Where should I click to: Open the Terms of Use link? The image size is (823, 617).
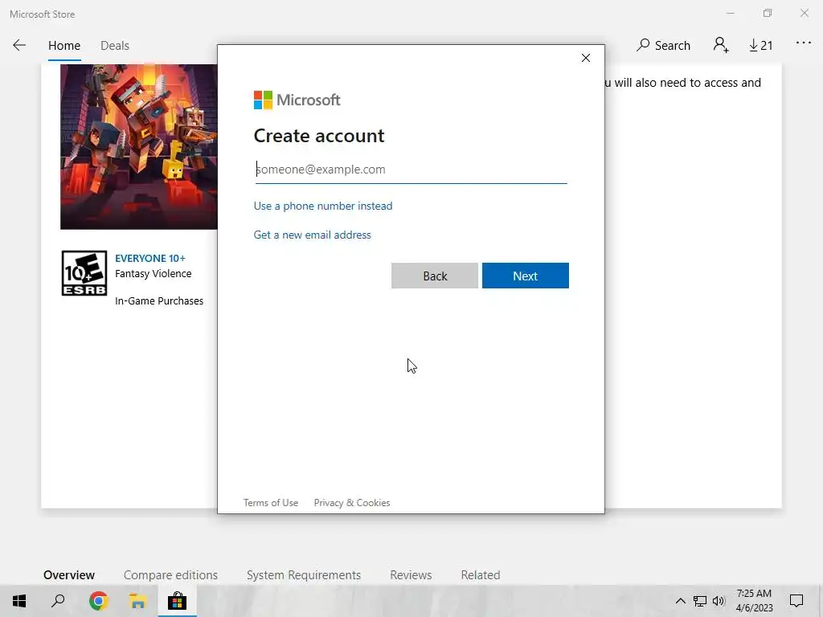pyautogui.click(x=270, y=503)
